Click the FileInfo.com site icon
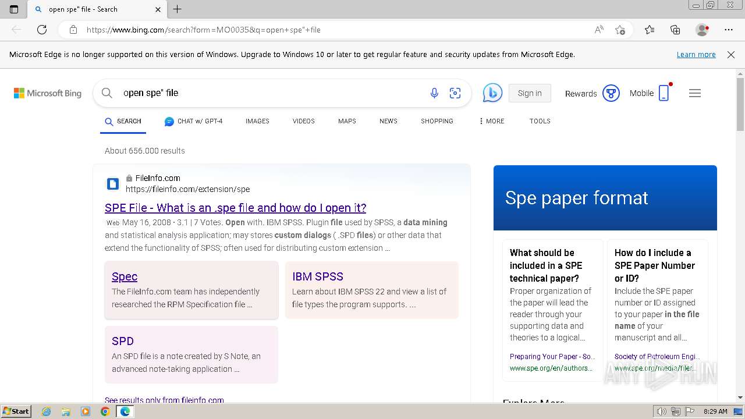Screen dimensions: 745x419 [x=113, y=184]
